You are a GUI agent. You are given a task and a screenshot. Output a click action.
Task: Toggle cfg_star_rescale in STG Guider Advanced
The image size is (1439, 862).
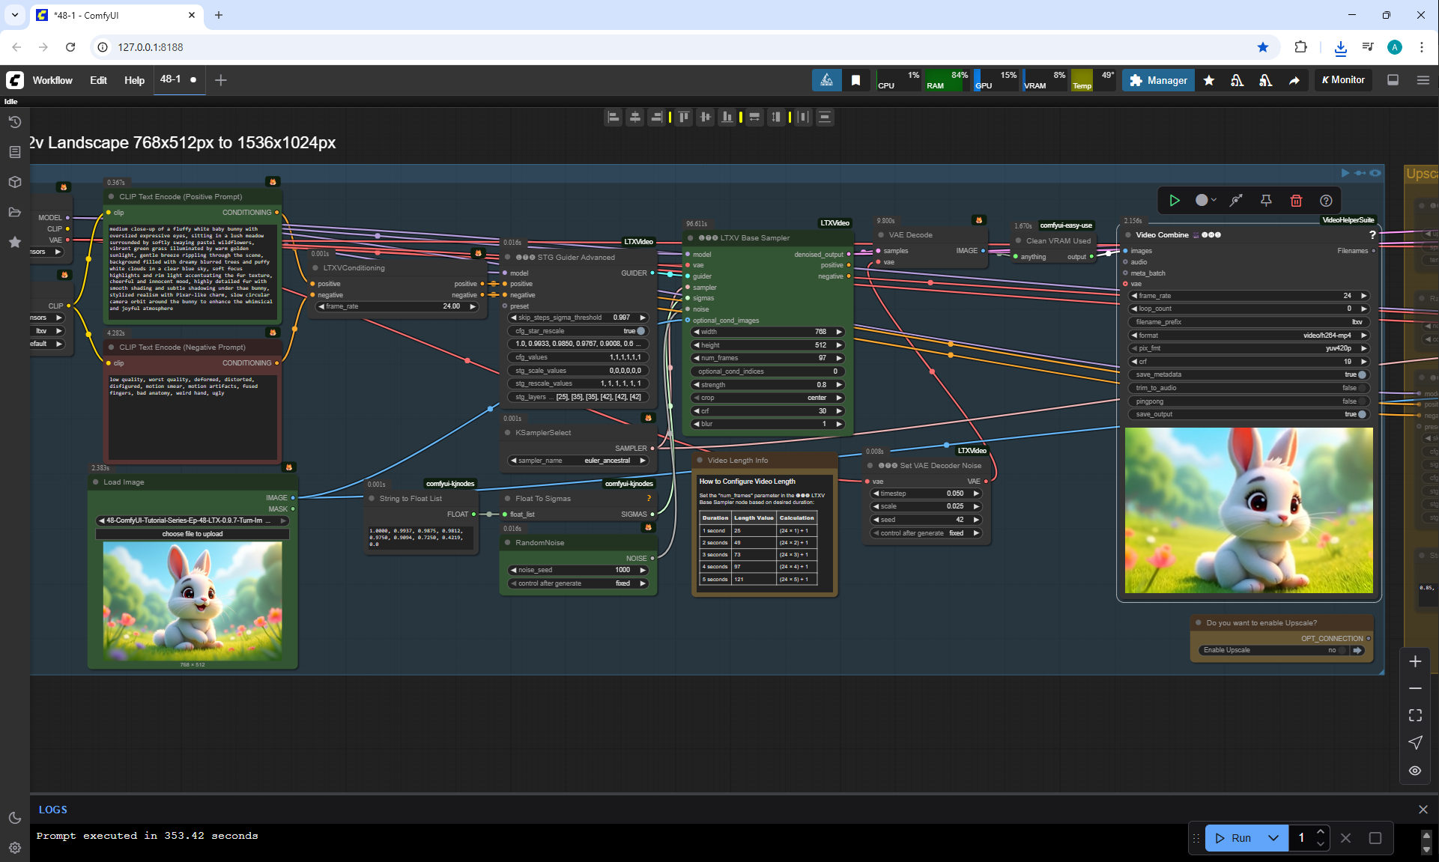coord(640,331)
